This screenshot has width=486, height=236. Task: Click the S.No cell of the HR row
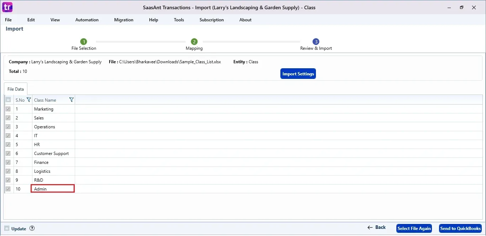pos(23,145)
